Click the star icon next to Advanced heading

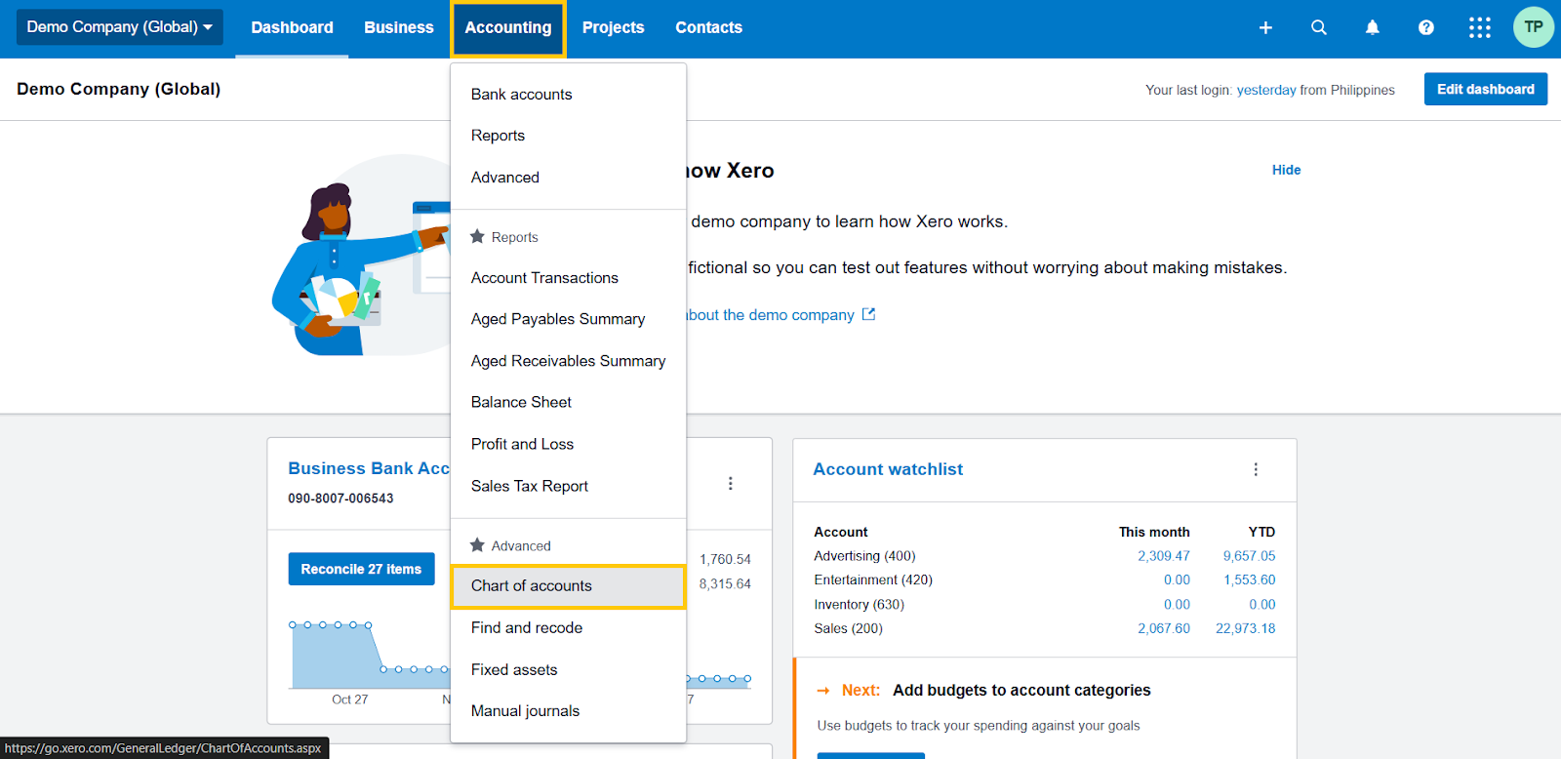(477, 544)
